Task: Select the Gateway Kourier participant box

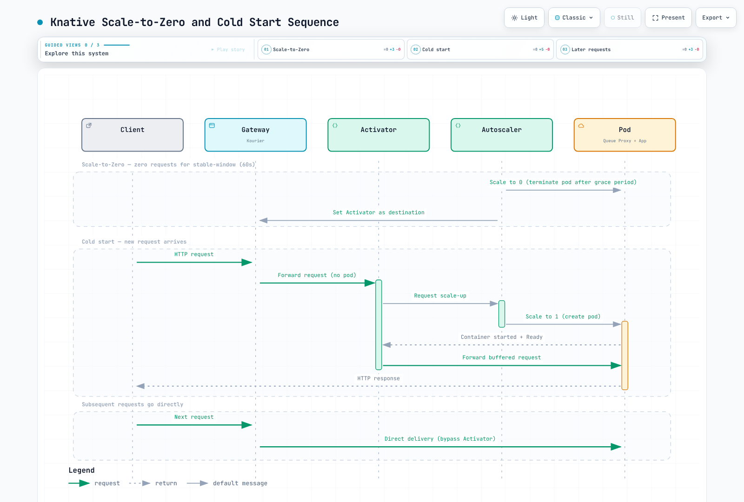Action: coord(256,135)
